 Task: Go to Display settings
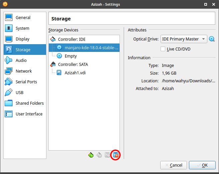22,39
